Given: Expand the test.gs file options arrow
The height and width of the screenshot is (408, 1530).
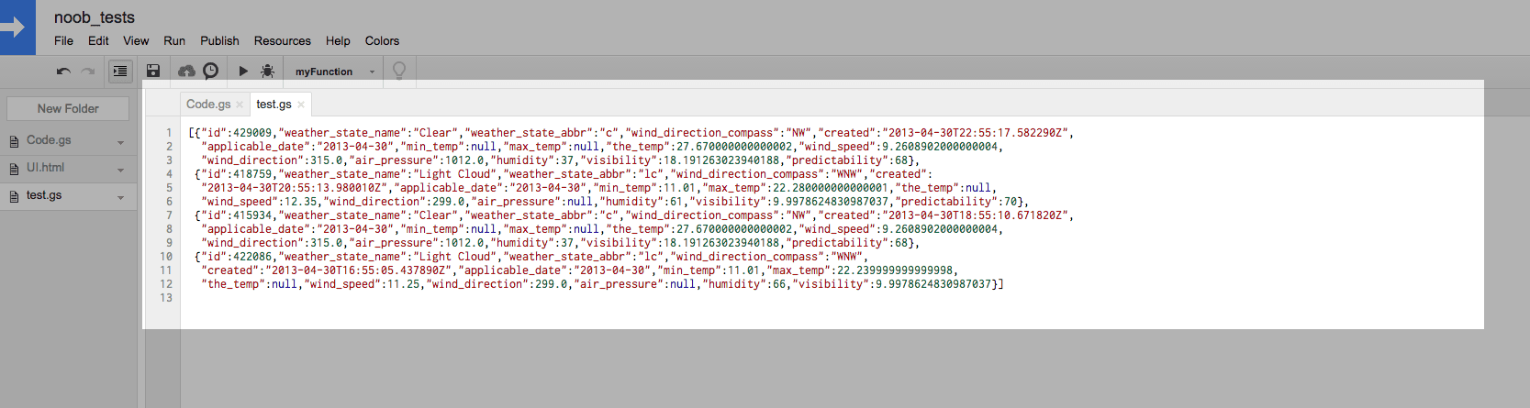Looking at the screenshot, I should tap(120, 197).
